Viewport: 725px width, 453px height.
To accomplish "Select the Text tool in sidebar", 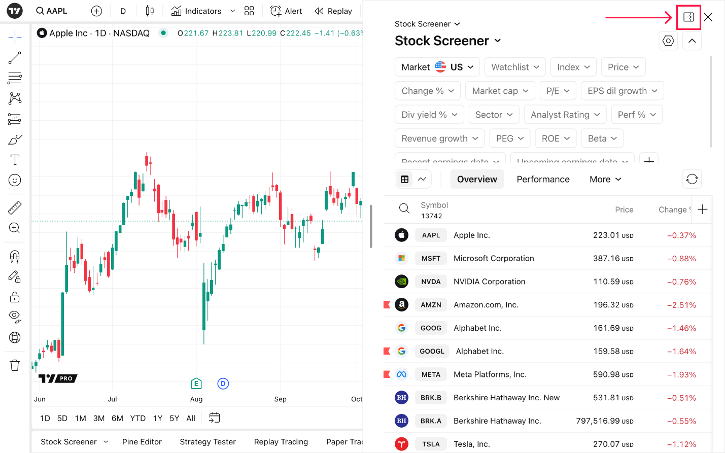I will click(15, 160).
